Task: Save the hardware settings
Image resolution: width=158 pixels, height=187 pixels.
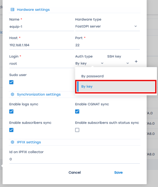Action: click(x=118, y=172)
